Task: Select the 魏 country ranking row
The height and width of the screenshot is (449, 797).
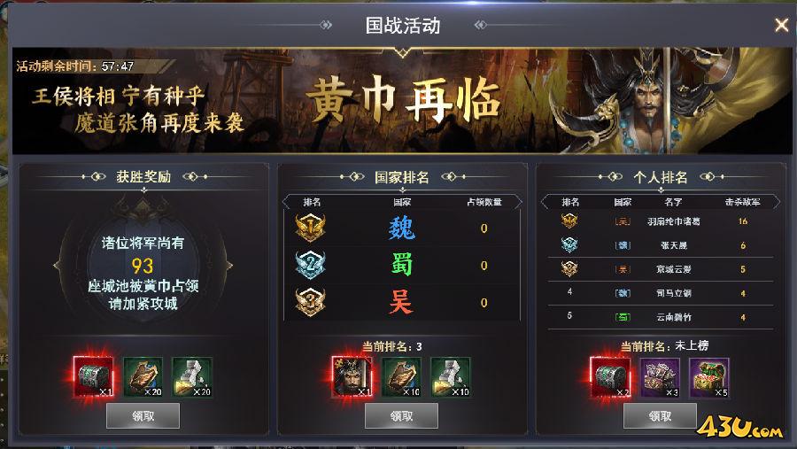Action: [402, 228]
